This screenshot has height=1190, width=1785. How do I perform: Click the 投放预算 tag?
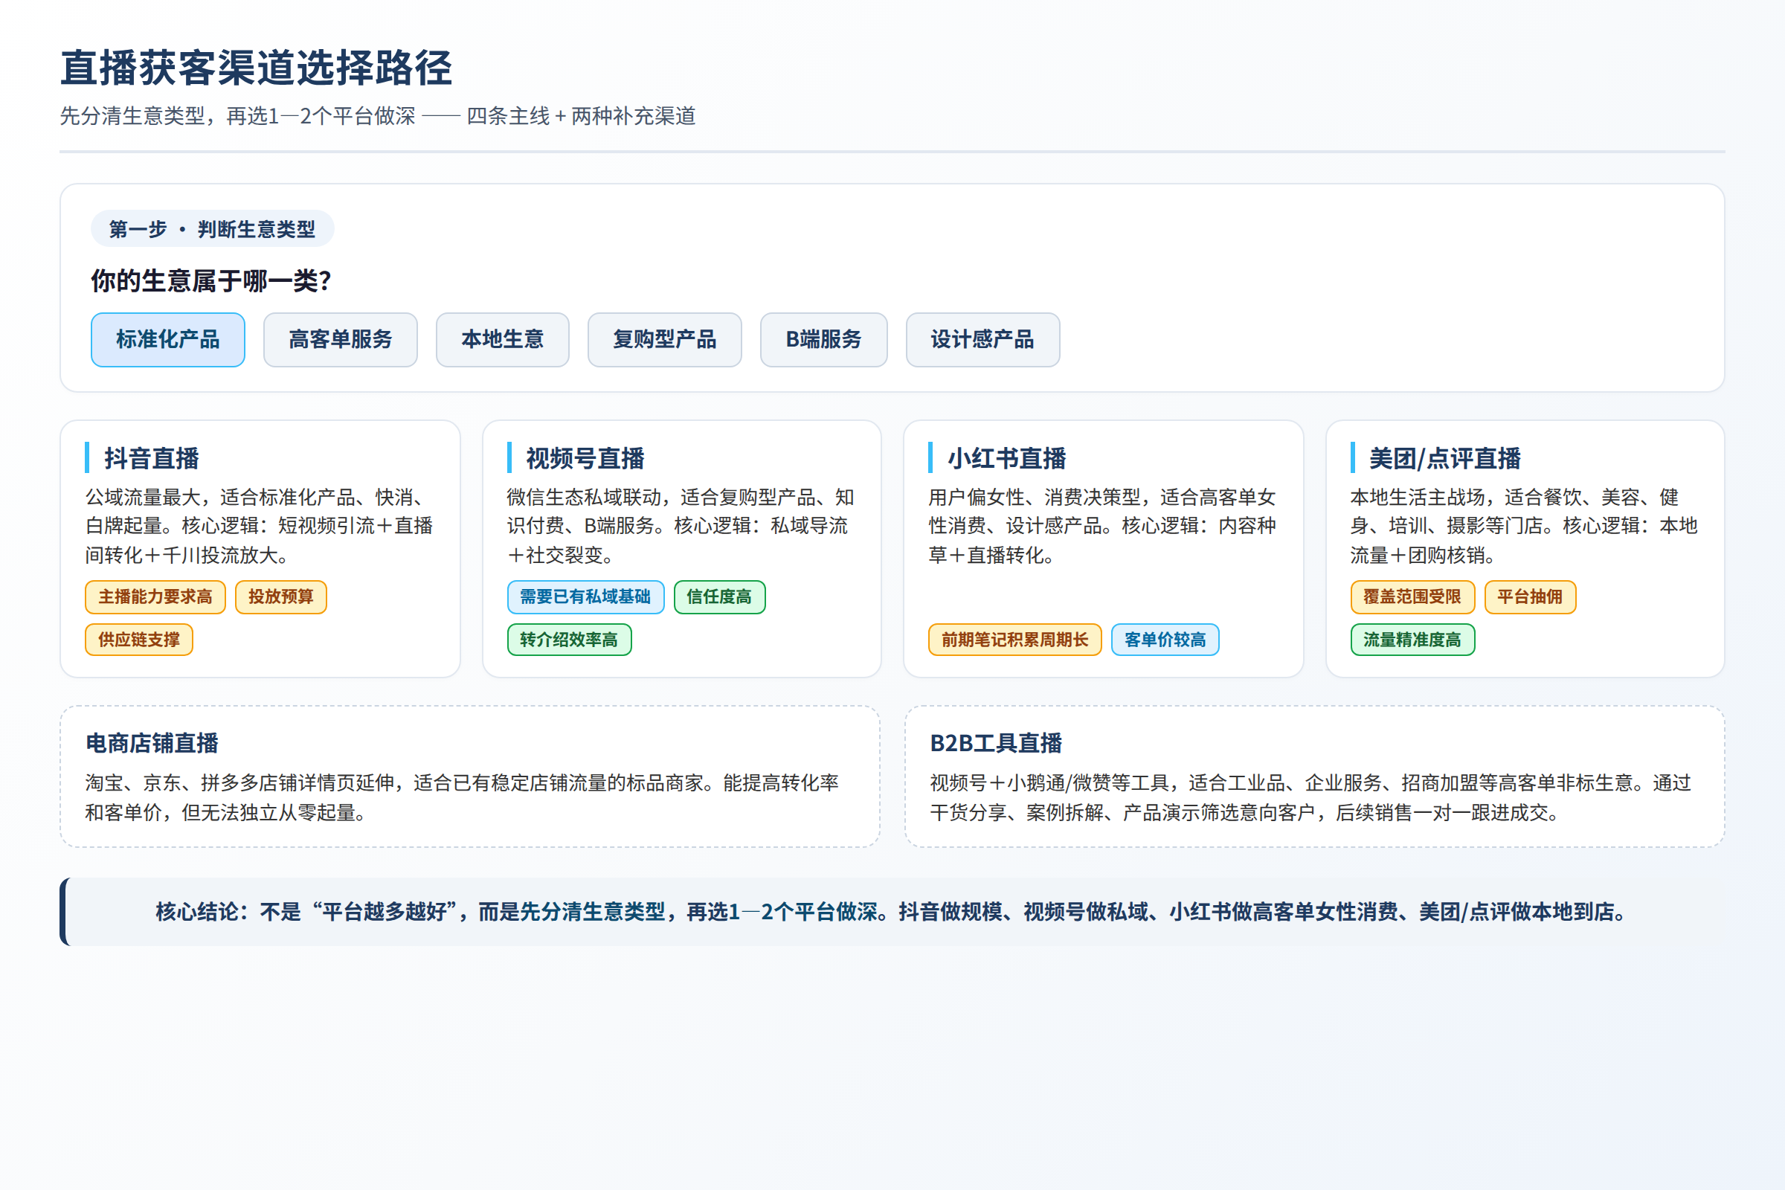coord(281,597)
